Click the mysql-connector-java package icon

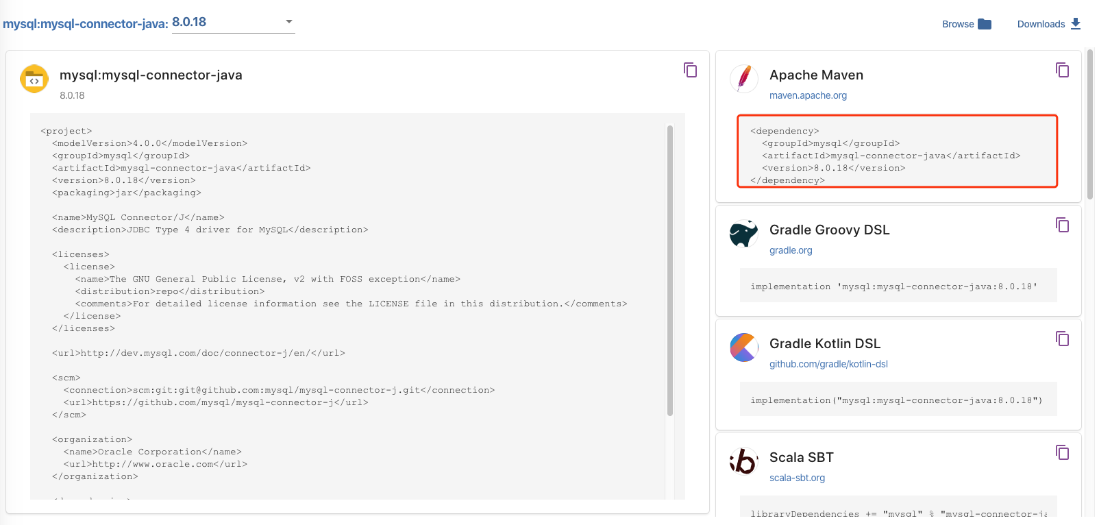click(x=34, y=79)
